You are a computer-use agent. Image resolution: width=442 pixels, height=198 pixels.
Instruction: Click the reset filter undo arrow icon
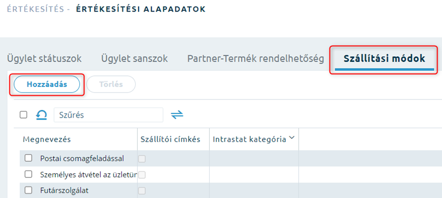pos(41,115)
